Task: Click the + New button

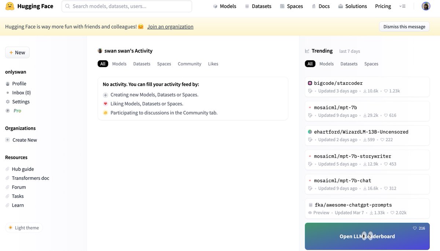Action: [17, 52]
